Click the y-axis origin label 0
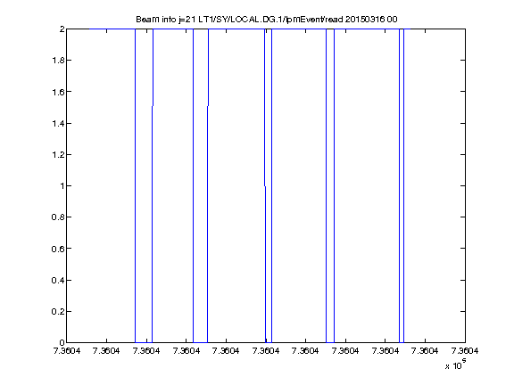 (x=62, y=342)
